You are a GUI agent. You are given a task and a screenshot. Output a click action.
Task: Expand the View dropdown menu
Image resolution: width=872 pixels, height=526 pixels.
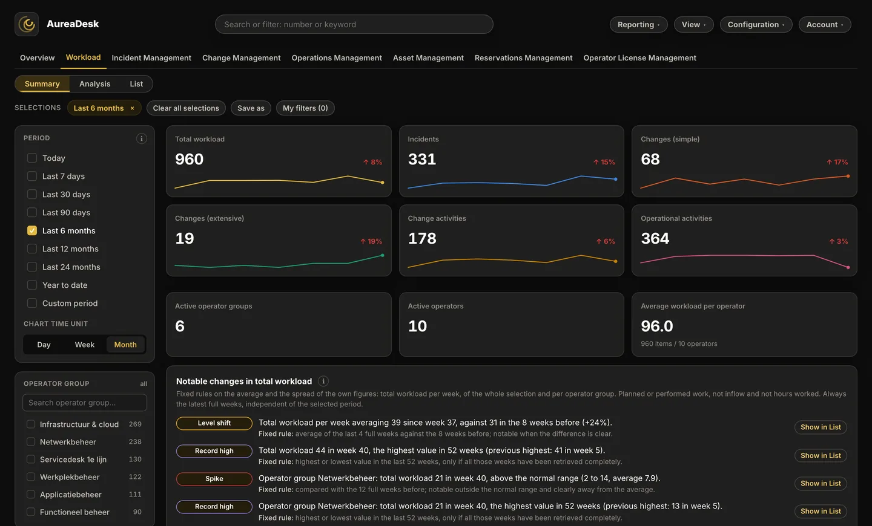tap(693, 25)
